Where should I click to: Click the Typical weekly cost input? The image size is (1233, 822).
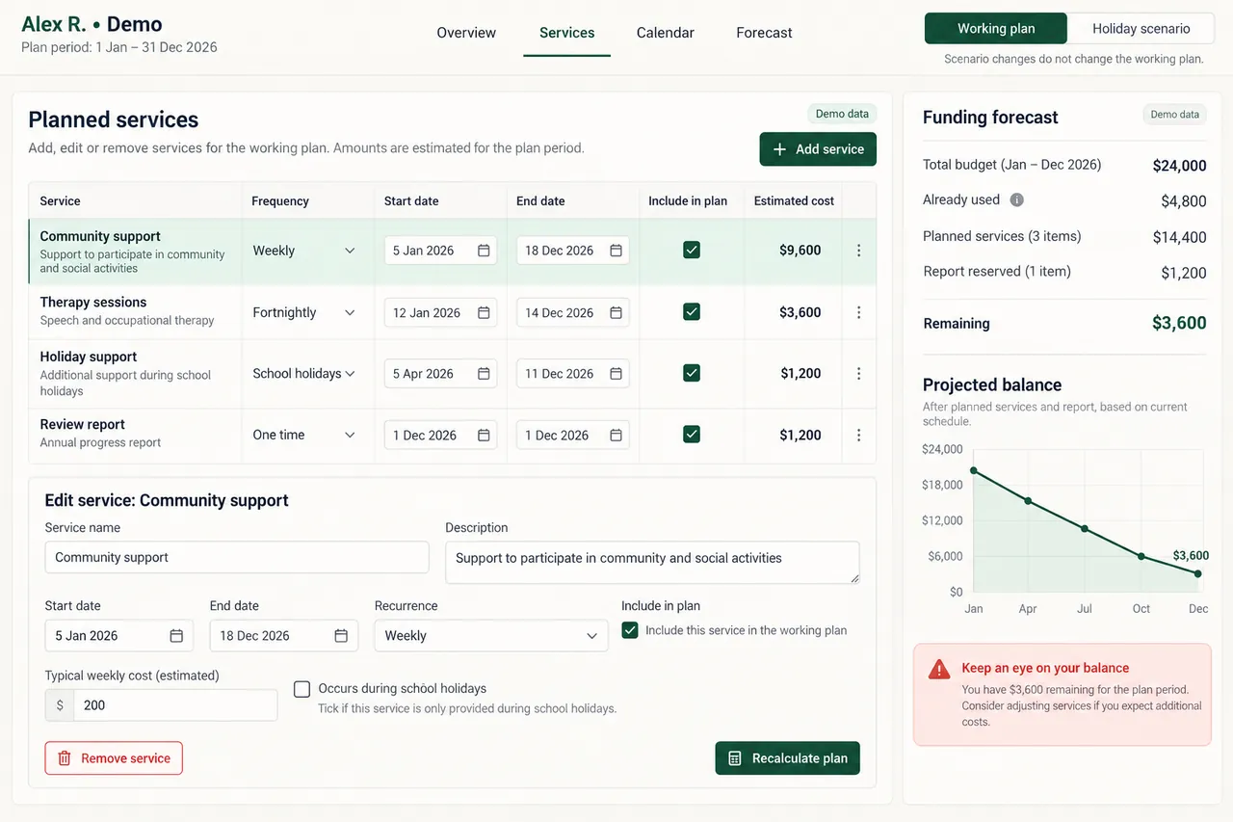coord(175,705)
